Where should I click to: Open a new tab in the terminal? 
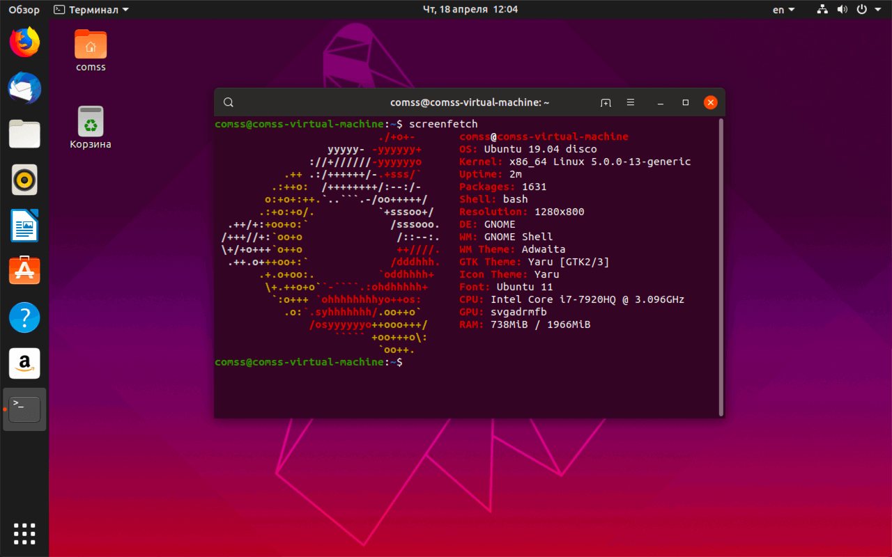coord(606,102)
